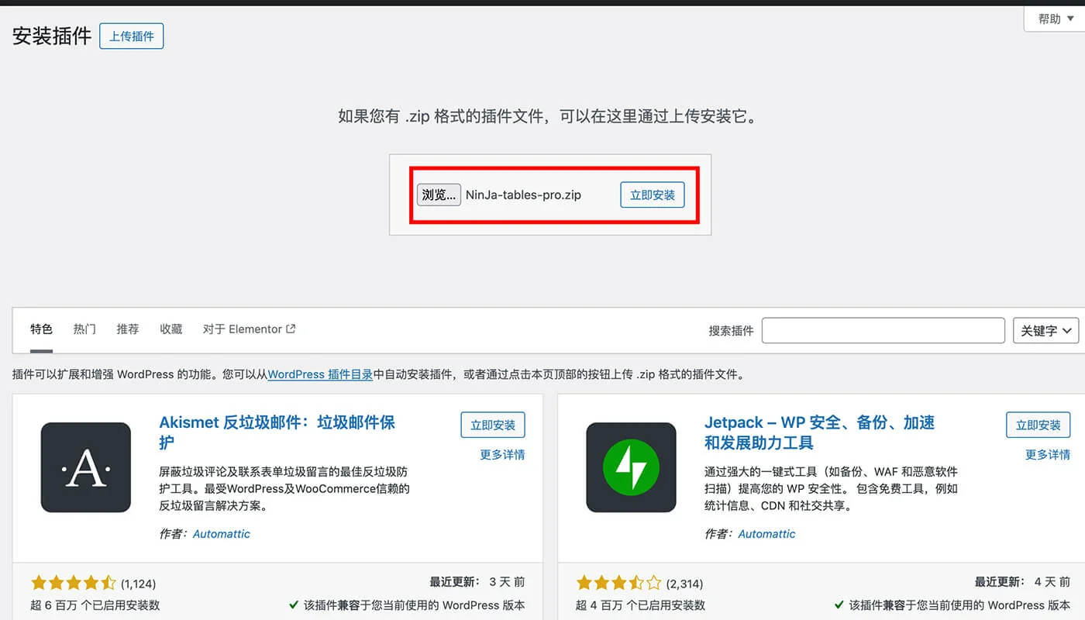1085x620 pixels.
Task: Open the 关键字 search filter dropdown
Action: (x=1045, y=330)
